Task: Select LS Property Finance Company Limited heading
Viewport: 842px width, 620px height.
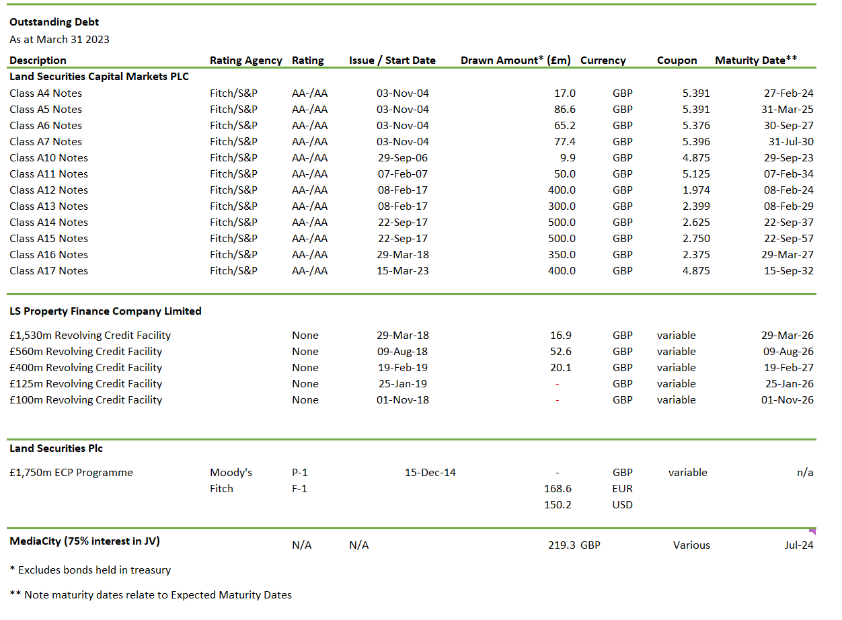Action: pos(106,311)
